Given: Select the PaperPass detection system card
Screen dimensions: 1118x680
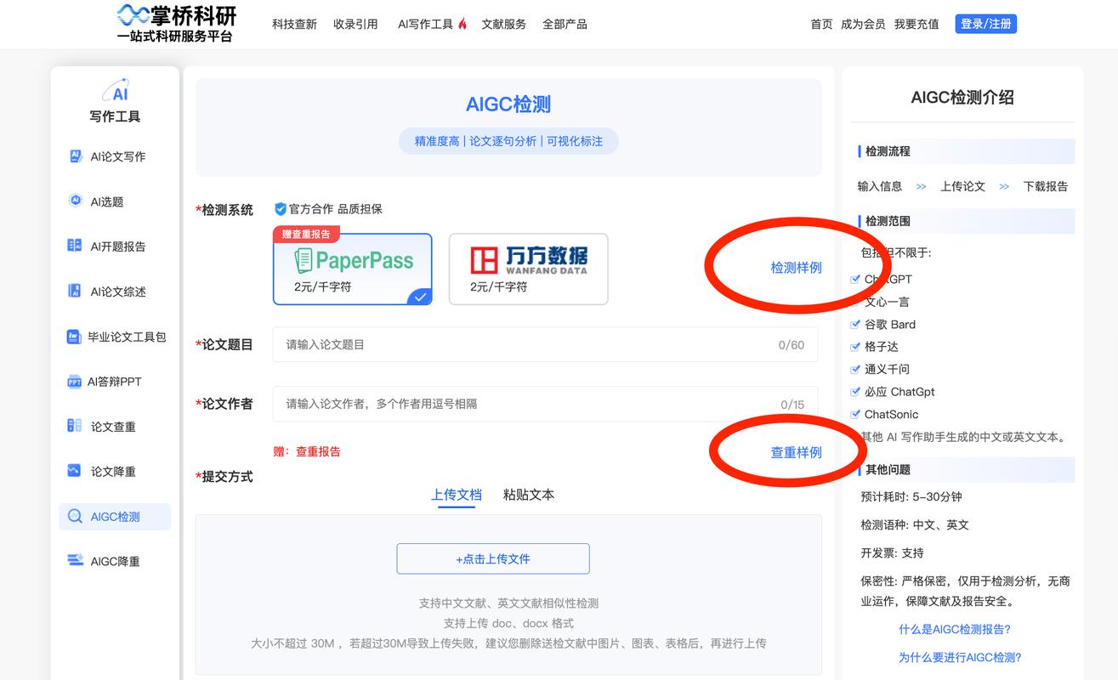Looking at the screenshot, I should 353,269.
